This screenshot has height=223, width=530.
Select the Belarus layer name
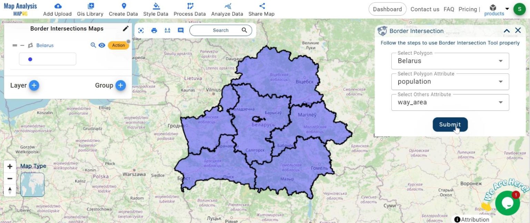click(x=45, y=45)
